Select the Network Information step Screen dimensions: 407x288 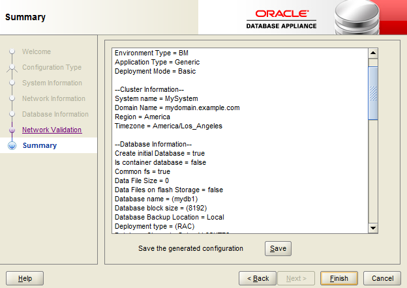53,98
